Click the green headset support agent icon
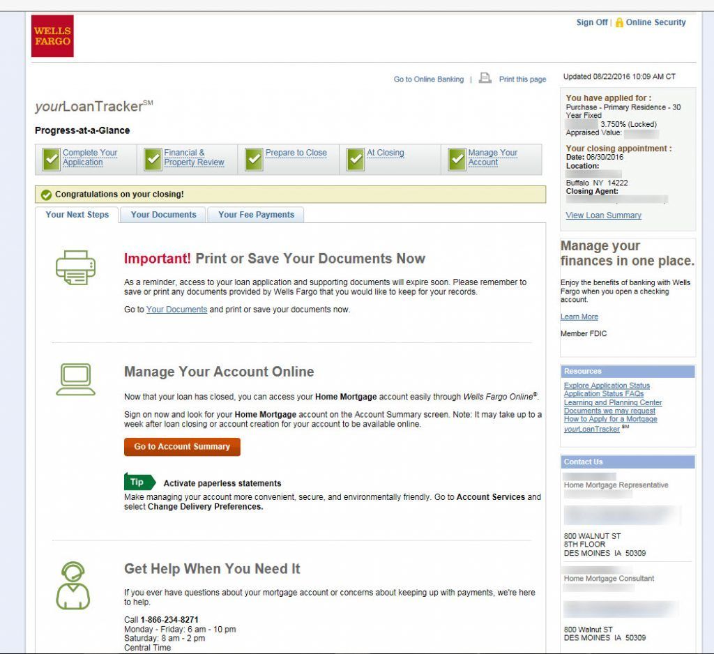714x654 pixels. tap(73, 585)
